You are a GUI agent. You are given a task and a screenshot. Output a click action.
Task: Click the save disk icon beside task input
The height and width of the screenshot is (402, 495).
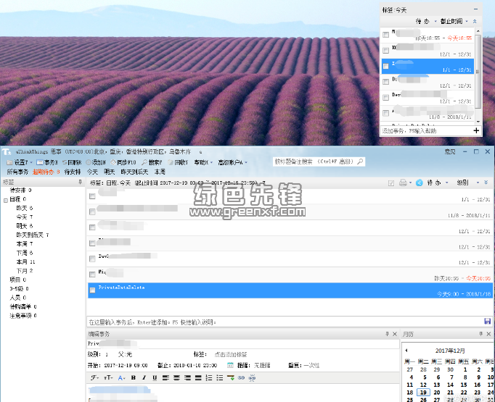pyautogui.click(x=487, y=321)
